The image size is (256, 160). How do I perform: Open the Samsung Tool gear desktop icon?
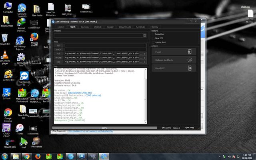click(21, 60)
